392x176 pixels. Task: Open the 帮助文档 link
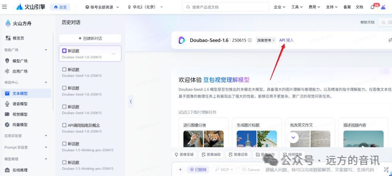pyautogui.click(x=367, y=22)
